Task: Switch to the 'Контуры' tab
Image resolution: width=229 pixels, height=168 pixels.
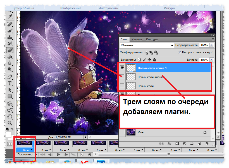Action: (x=152, y=40)
